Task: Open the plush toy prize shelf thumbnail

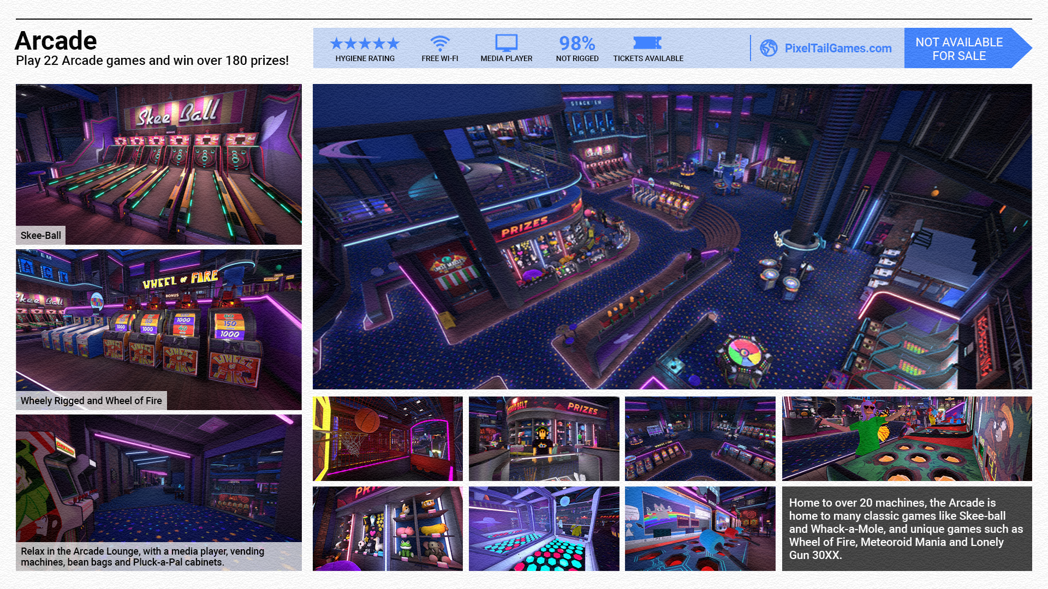Action: [388, 528]
